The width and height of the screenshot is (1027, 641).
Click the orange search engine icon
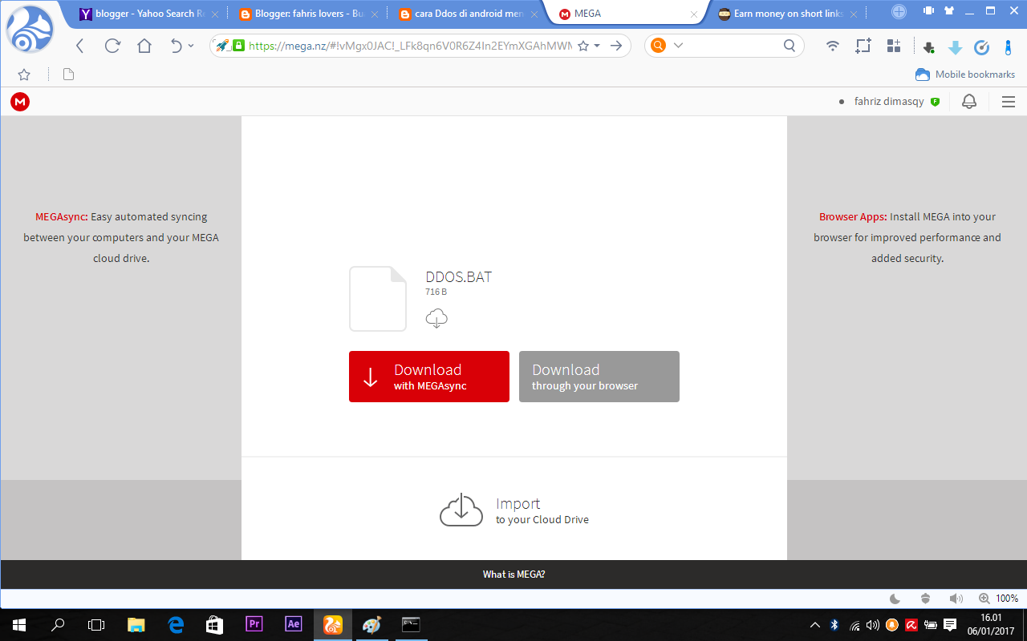(x=658, y=46)
